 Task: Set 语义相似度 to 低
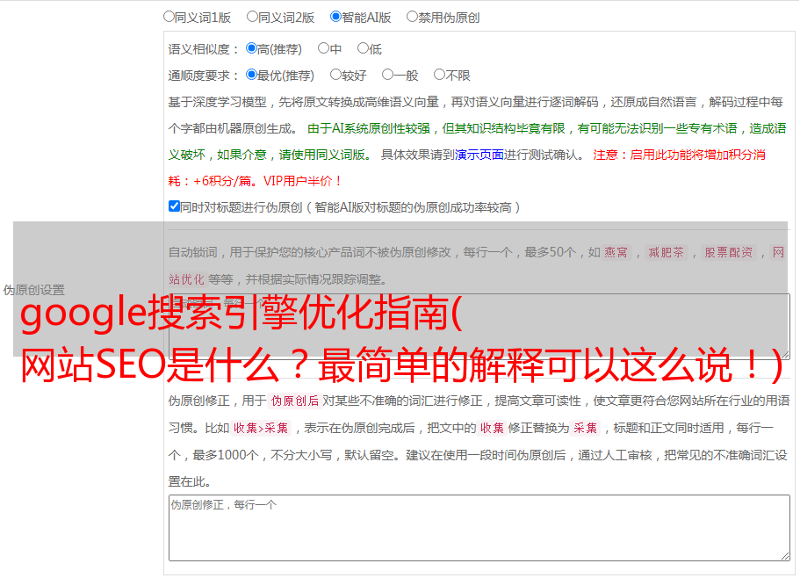coord(363,48)
